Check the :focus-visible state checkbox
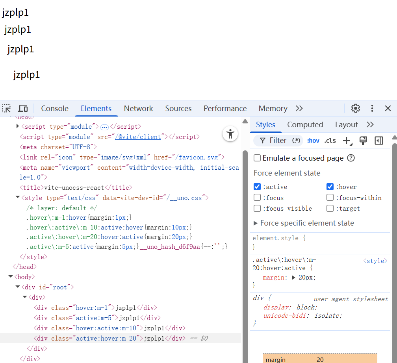 [257, 208]
